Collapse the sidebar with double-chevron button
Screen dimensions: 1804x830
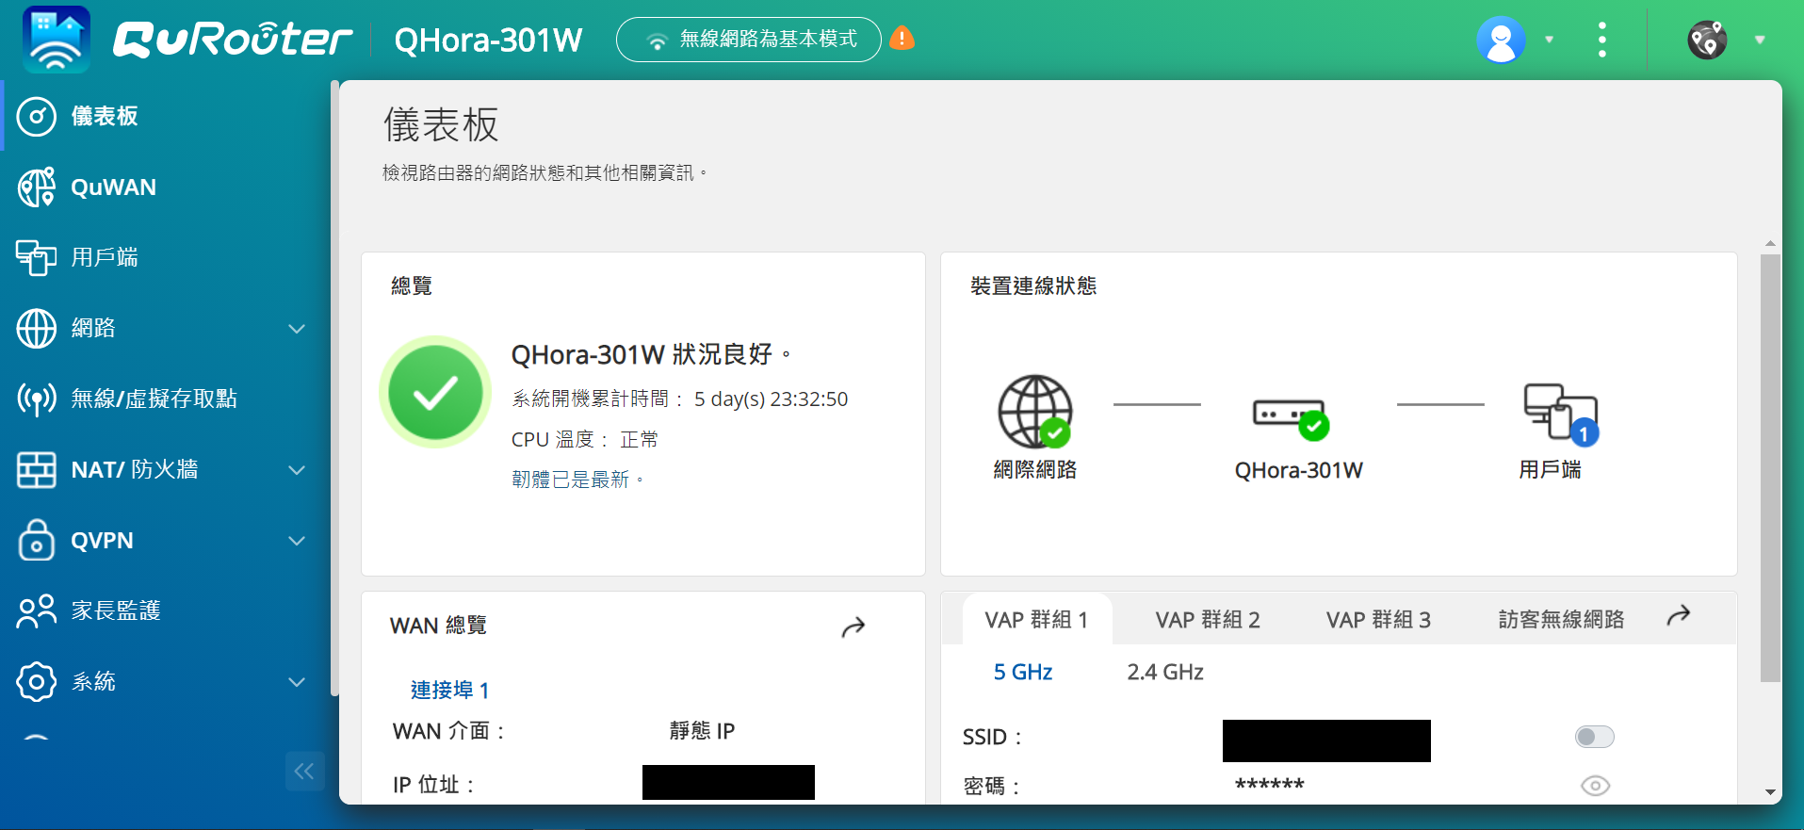304,772
